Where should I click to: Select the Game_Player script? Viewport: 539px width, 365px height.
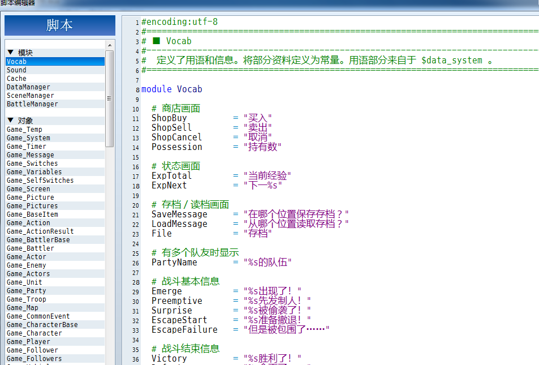(x=55, y=342)
